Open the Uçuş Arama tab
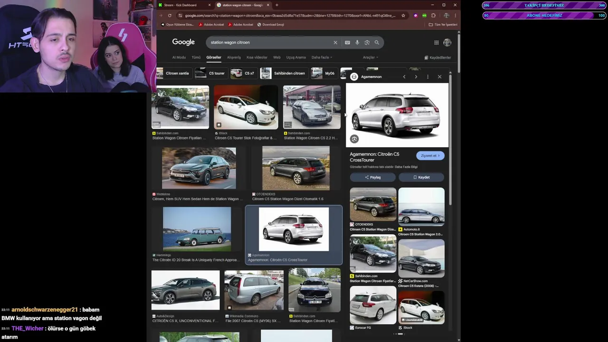Screen dimensions: 608x342 296,57
